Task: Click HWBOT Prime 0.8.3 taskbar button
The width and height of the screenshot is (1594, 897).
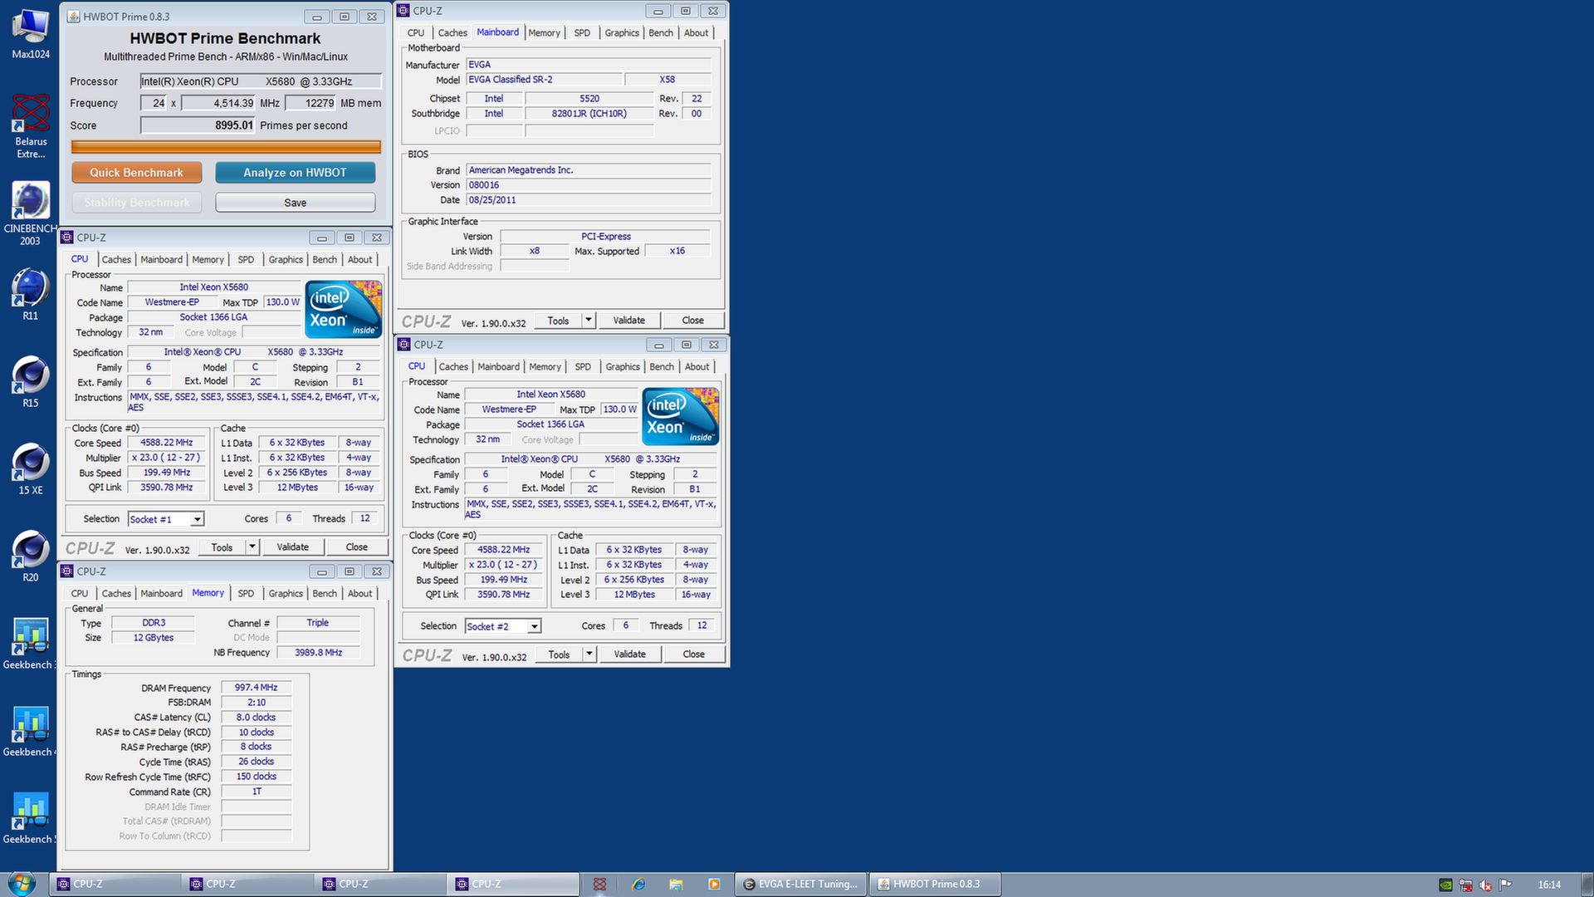Action: [x=935, y=885]
